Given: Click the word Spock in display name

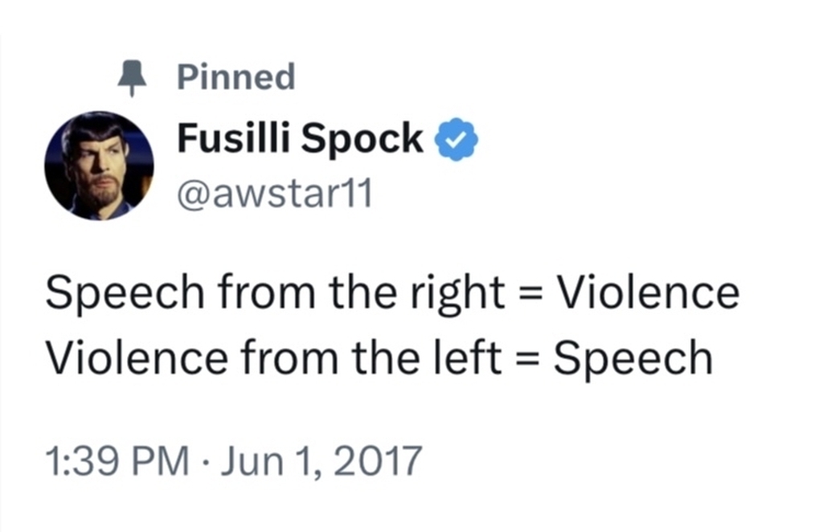Looking at the screenshot, I should click(x=362, y=140).
